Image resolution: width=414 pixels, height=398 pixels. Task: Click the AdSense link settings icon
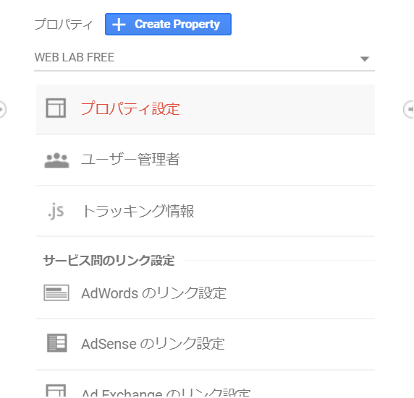[x=56, y=343]
